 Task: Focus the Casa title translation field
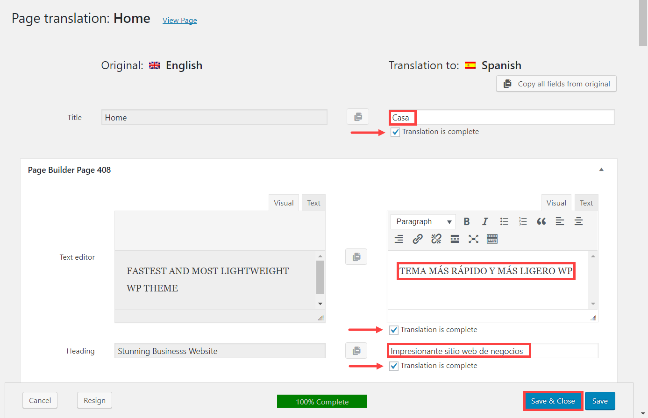point(501,117)
